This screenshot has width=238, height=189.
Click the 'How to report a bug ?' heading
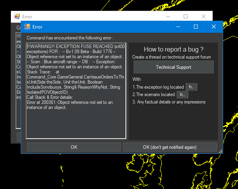click(174, 49)
